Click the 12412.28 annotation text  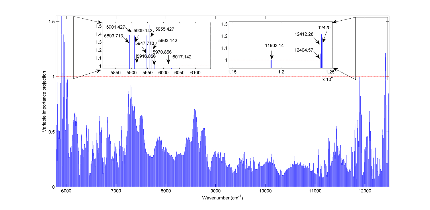(304, 34)
